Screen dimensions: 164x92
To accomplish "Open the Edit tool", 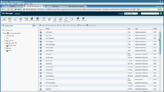I will [x=49, y=19].
